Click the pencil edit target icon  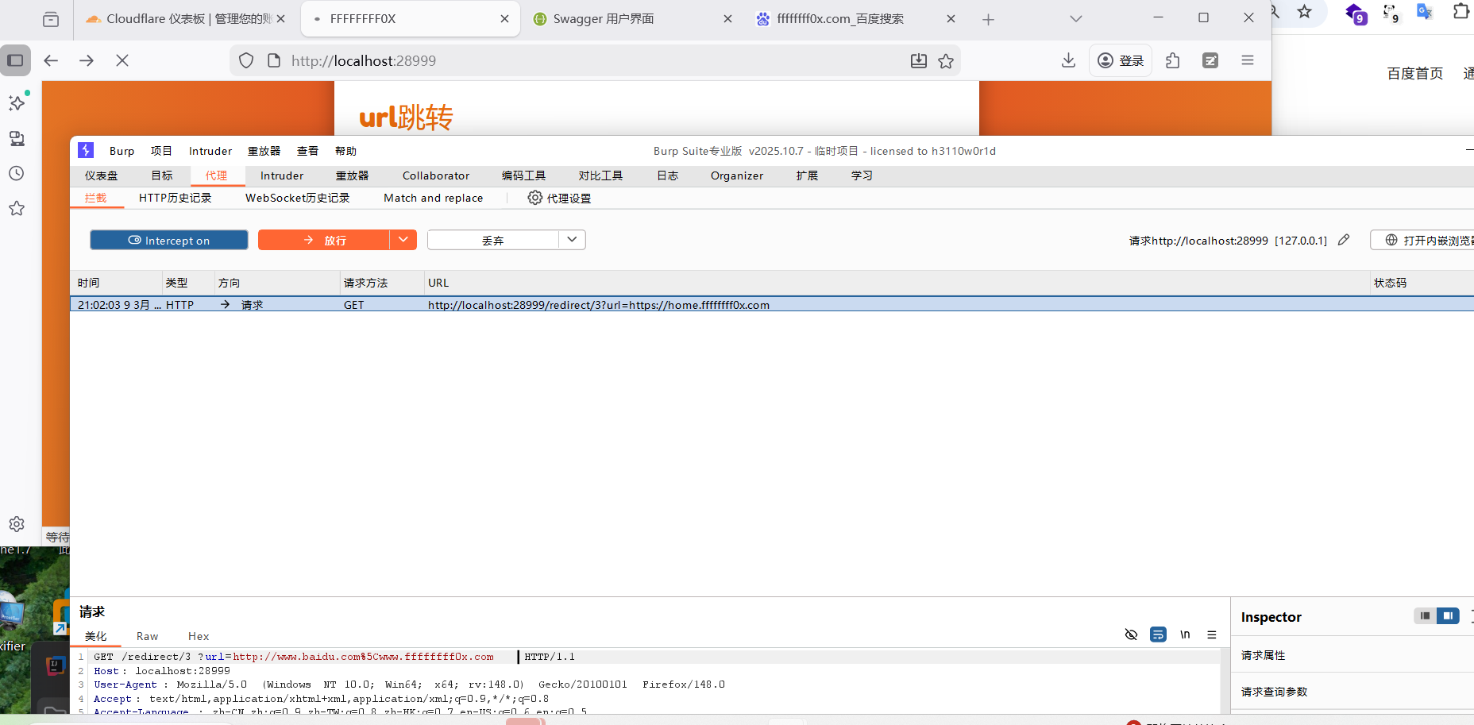tap(1344, 240)
